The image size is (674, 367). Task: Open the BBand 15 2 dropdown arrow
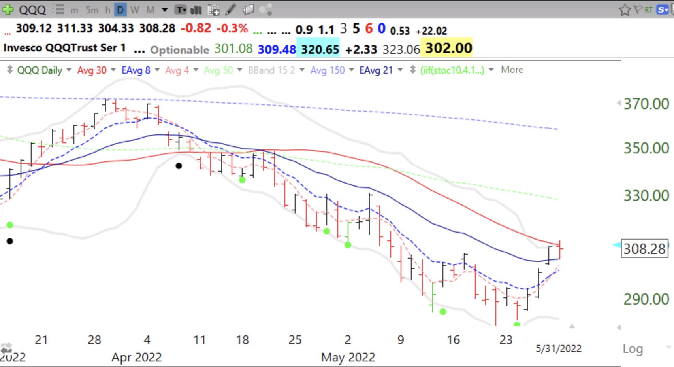pos(302,70)
